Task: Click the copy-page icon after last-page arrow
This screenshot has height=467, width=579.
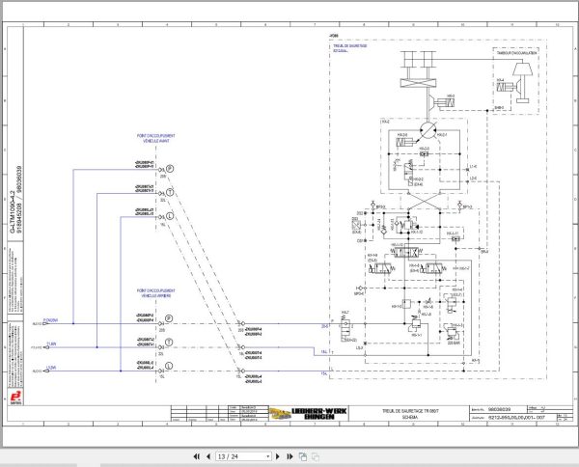Action: click(x=303, y=456)
